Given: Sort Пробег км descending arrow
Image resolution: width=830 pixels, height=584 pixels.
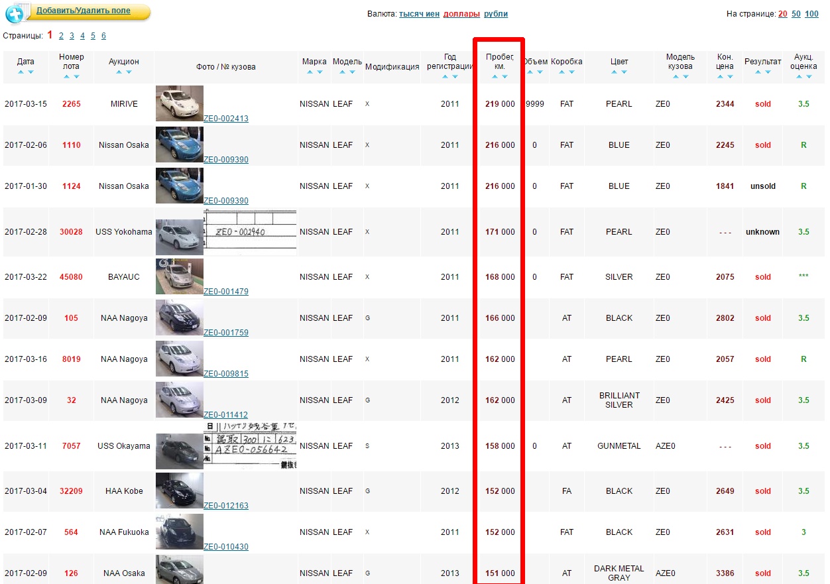Looking at the screenshot, I should tap(504, 76).
